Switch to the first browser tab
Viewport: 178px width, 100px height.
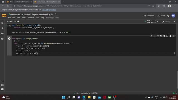point(19,2)
